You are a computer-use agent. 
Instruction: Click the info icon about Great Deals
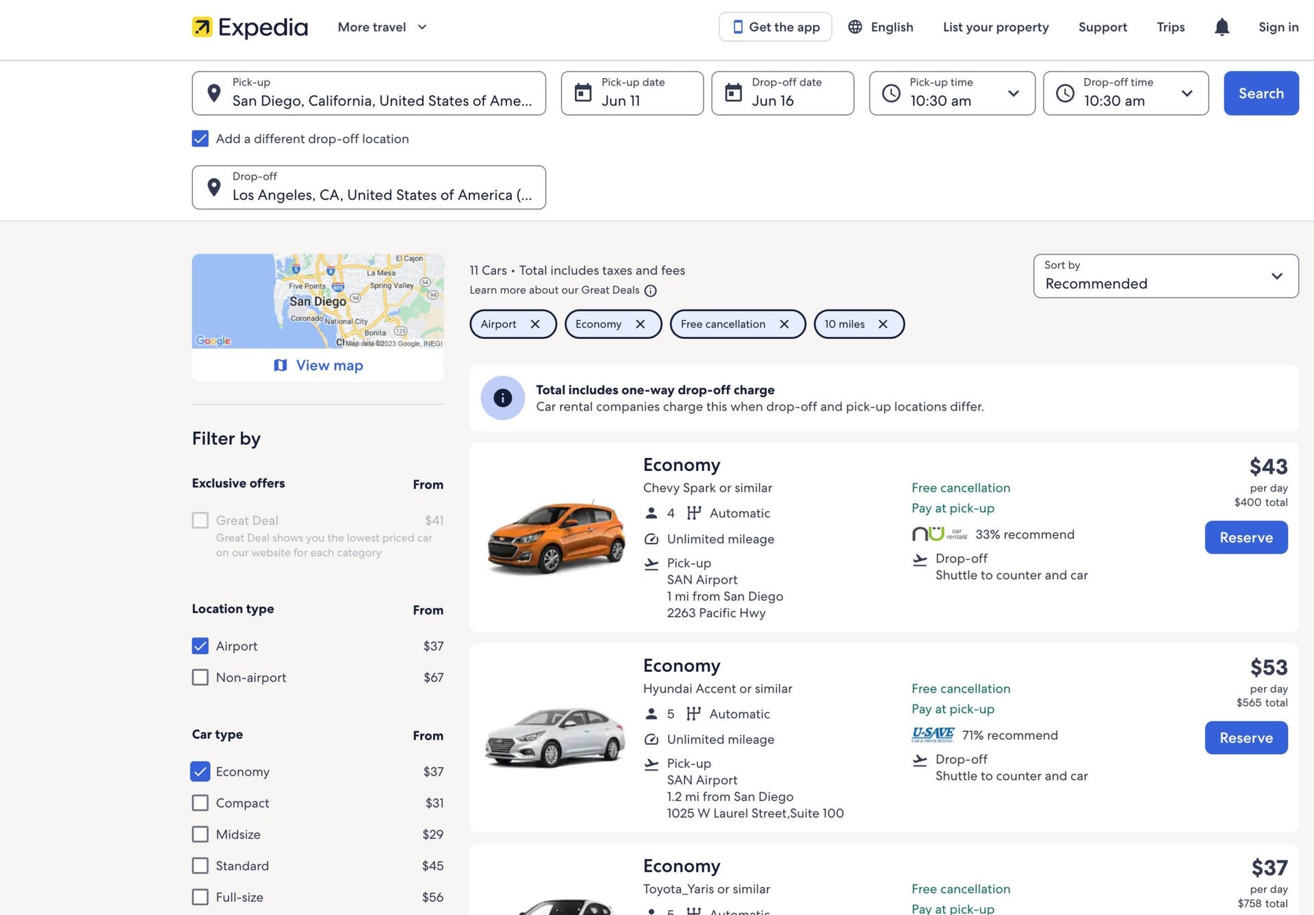[x=649, y=290]
